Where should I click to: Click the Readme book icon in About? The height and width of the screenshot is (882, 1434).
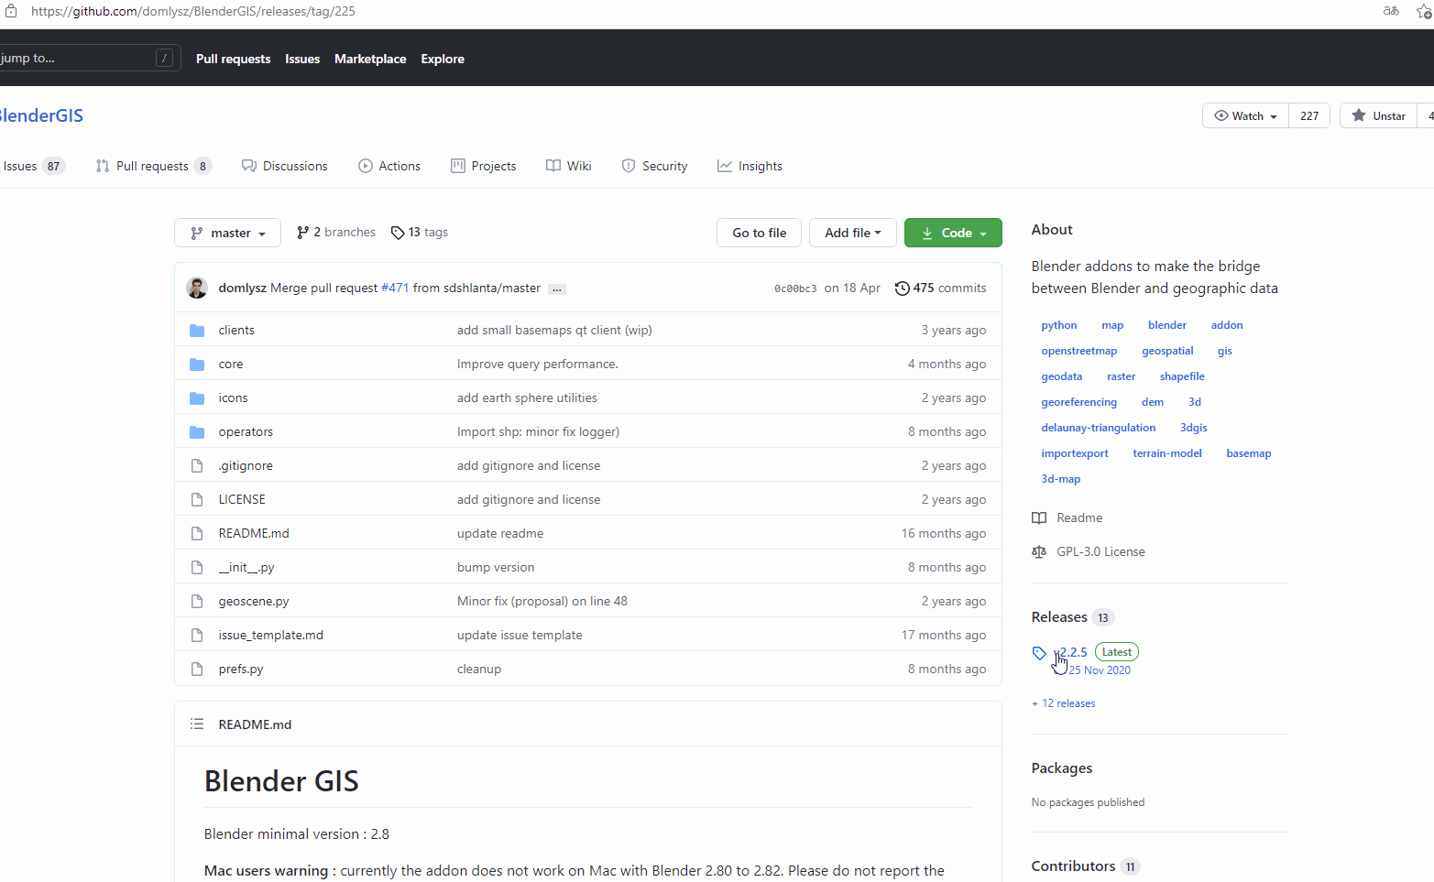point(1039,517)
